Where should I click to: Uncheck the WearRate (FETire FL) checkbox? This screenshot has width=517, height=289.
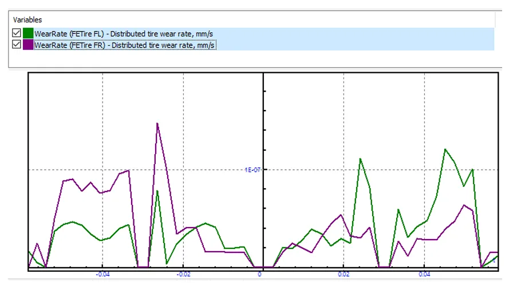pyautogui.click(x=17, y=34)
